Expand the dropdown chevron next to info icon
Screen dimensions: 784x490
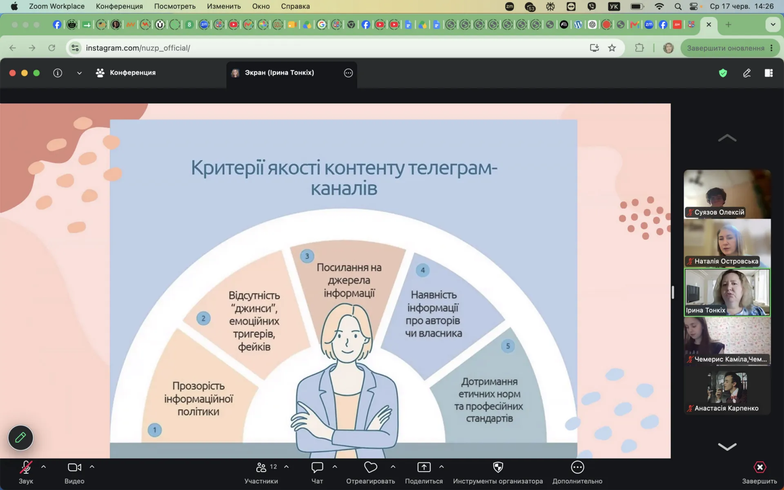79,73
